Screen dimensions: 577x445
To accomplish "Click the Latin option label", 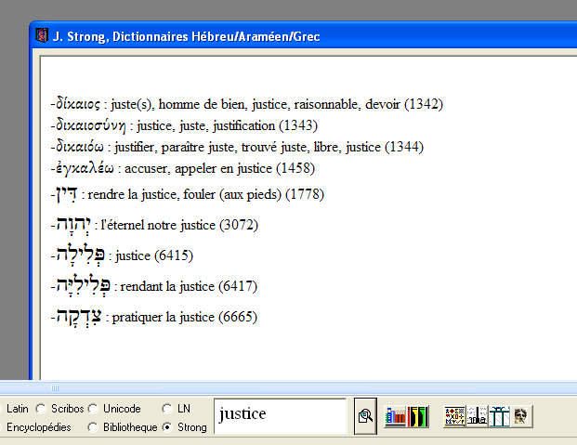I will point(18,409).
